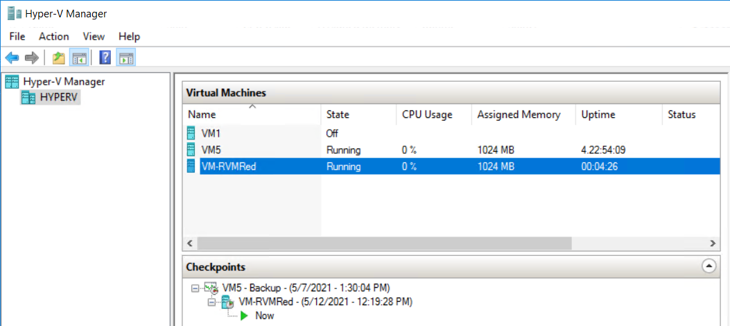Screen dimensions: 730x326
Task: Select the HYPERV server tree label
Action: pos(60,98)
